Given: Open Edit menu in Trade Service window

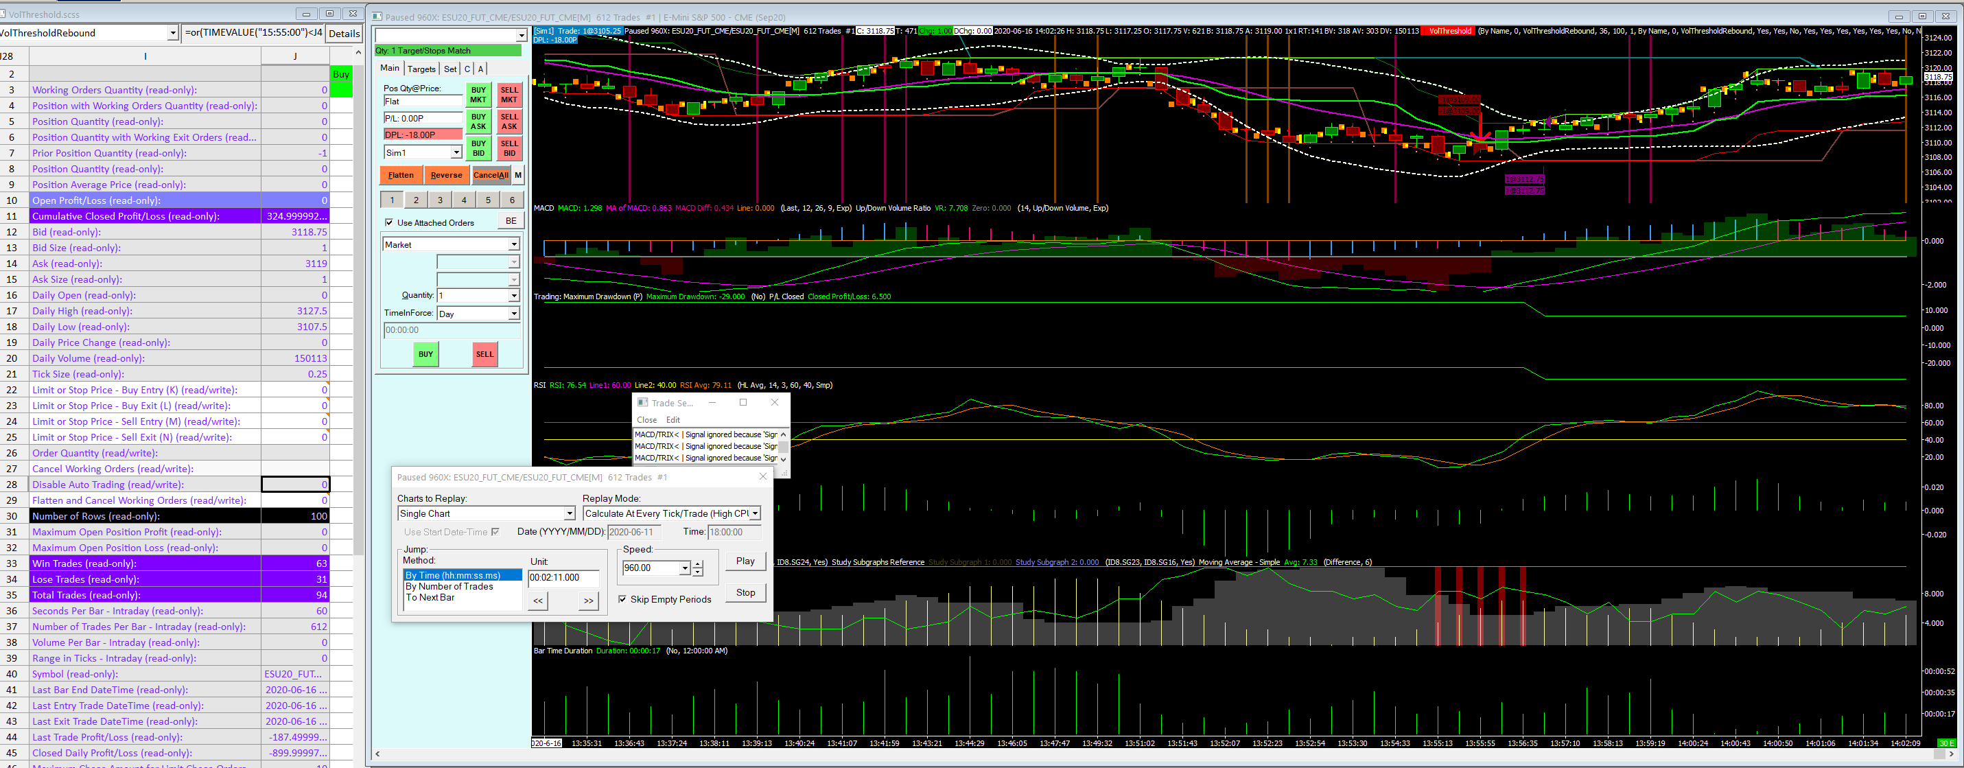Looking at the screenshot, I should [x=673, y=420].
